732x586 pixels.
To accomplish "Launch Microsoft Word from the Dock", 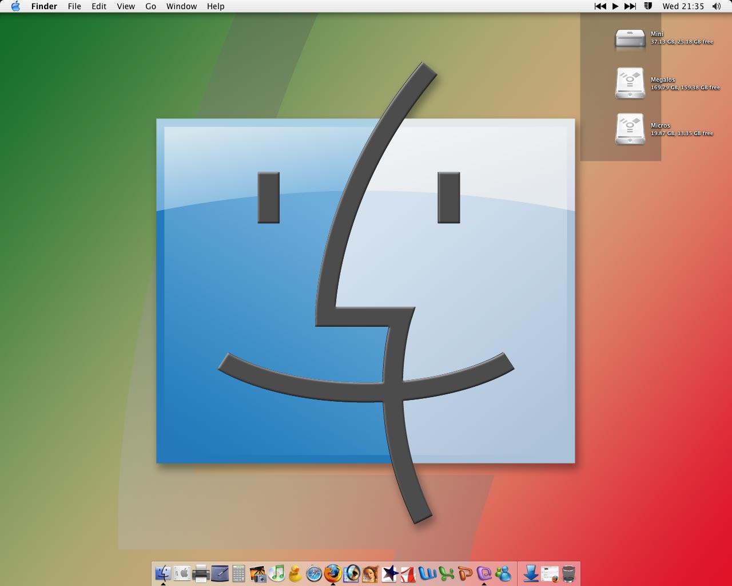I will (x=427, y=573).
